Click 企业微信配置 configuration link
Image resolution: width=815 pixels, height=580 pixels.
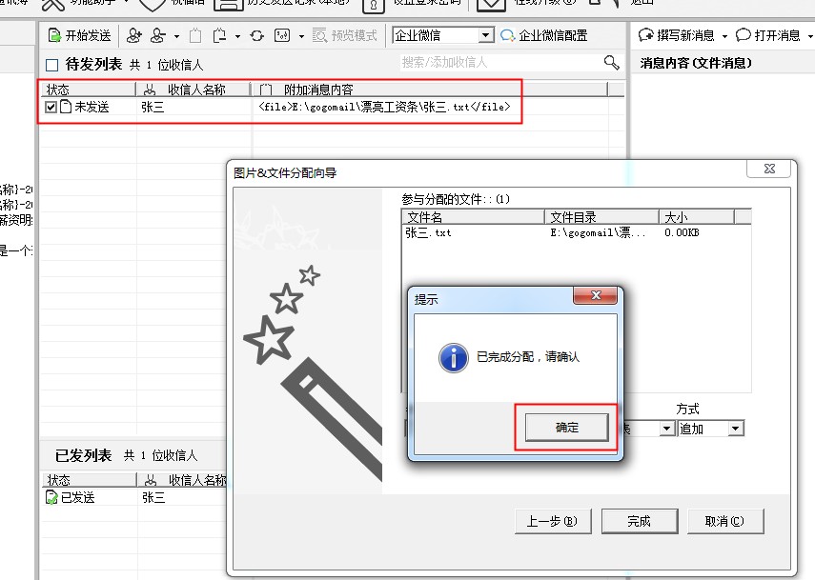click(553, 35)
